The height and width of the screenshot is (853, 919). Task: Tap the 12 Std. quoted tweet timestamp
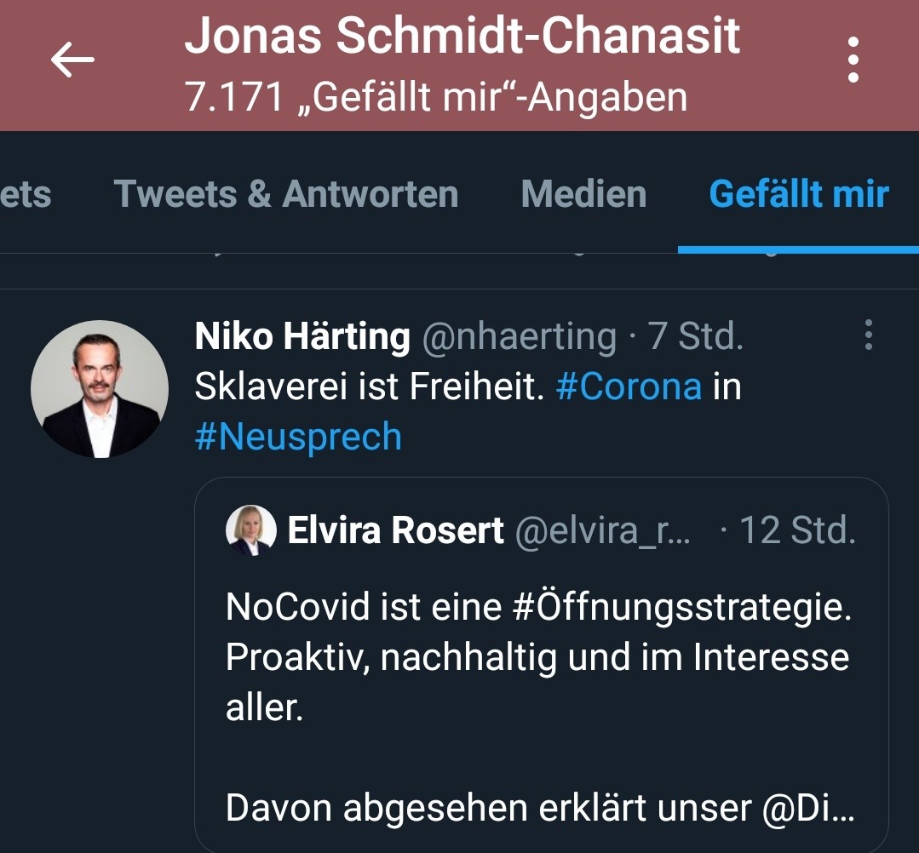pyautogui.click(x=797, y=531)
